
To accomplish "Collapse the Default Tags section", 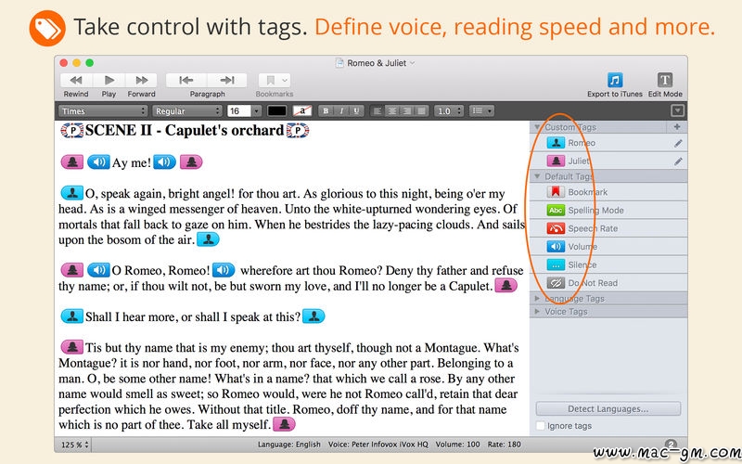I will coord(537,176).
